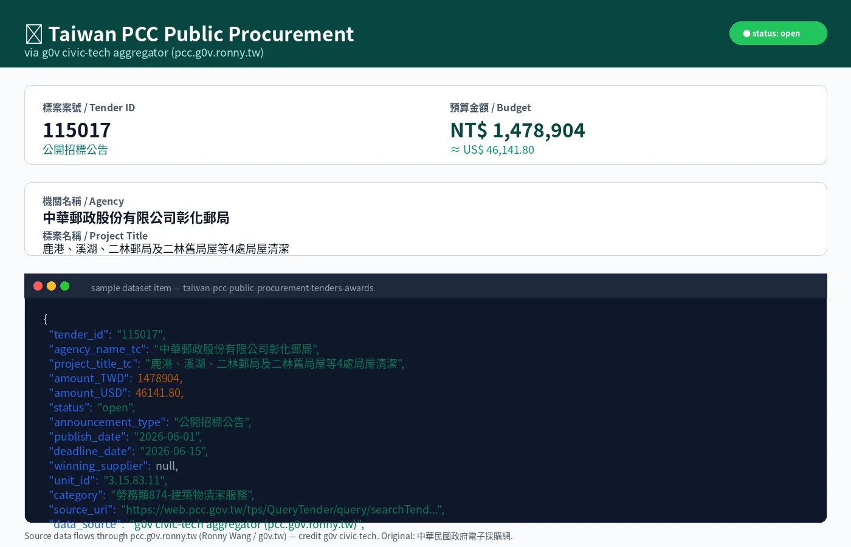Click the "category" JSON line
Screen dimensions: 851x547
(x=152, y=495)
